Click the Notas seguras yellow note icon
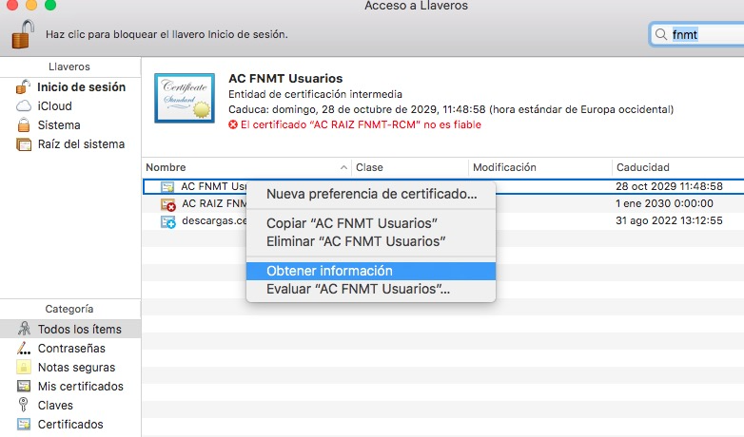Screen dimensions: 744x437 [23, 367]
